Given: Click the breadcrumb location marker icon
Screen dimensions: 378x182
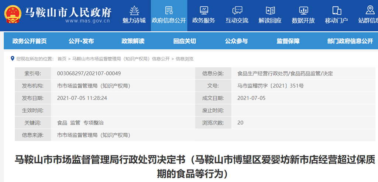Looking at the screenshot, I should tap(13, 59).
